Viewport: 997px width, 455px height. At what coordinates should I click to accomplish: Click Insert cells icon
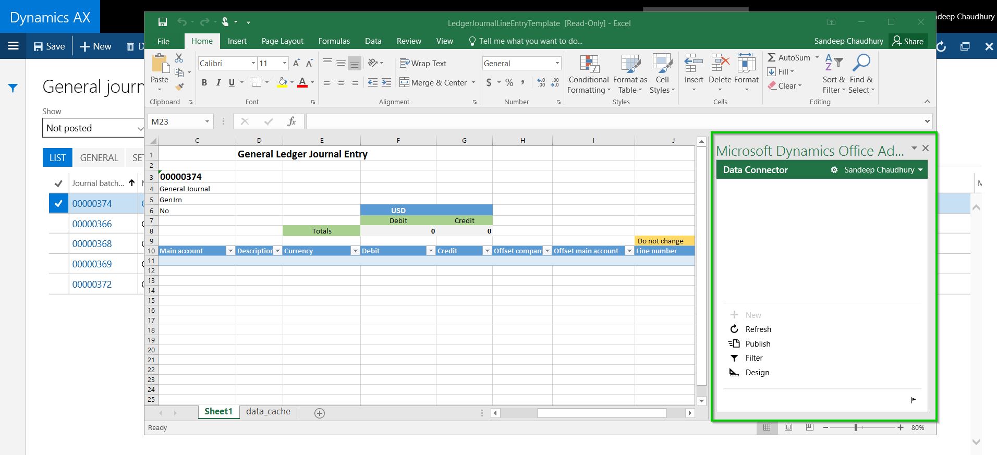coord(694,64)
